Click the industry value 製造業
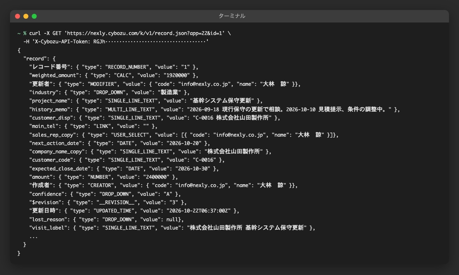The width and height of the screenshot is (459, 275). point(169,92)
